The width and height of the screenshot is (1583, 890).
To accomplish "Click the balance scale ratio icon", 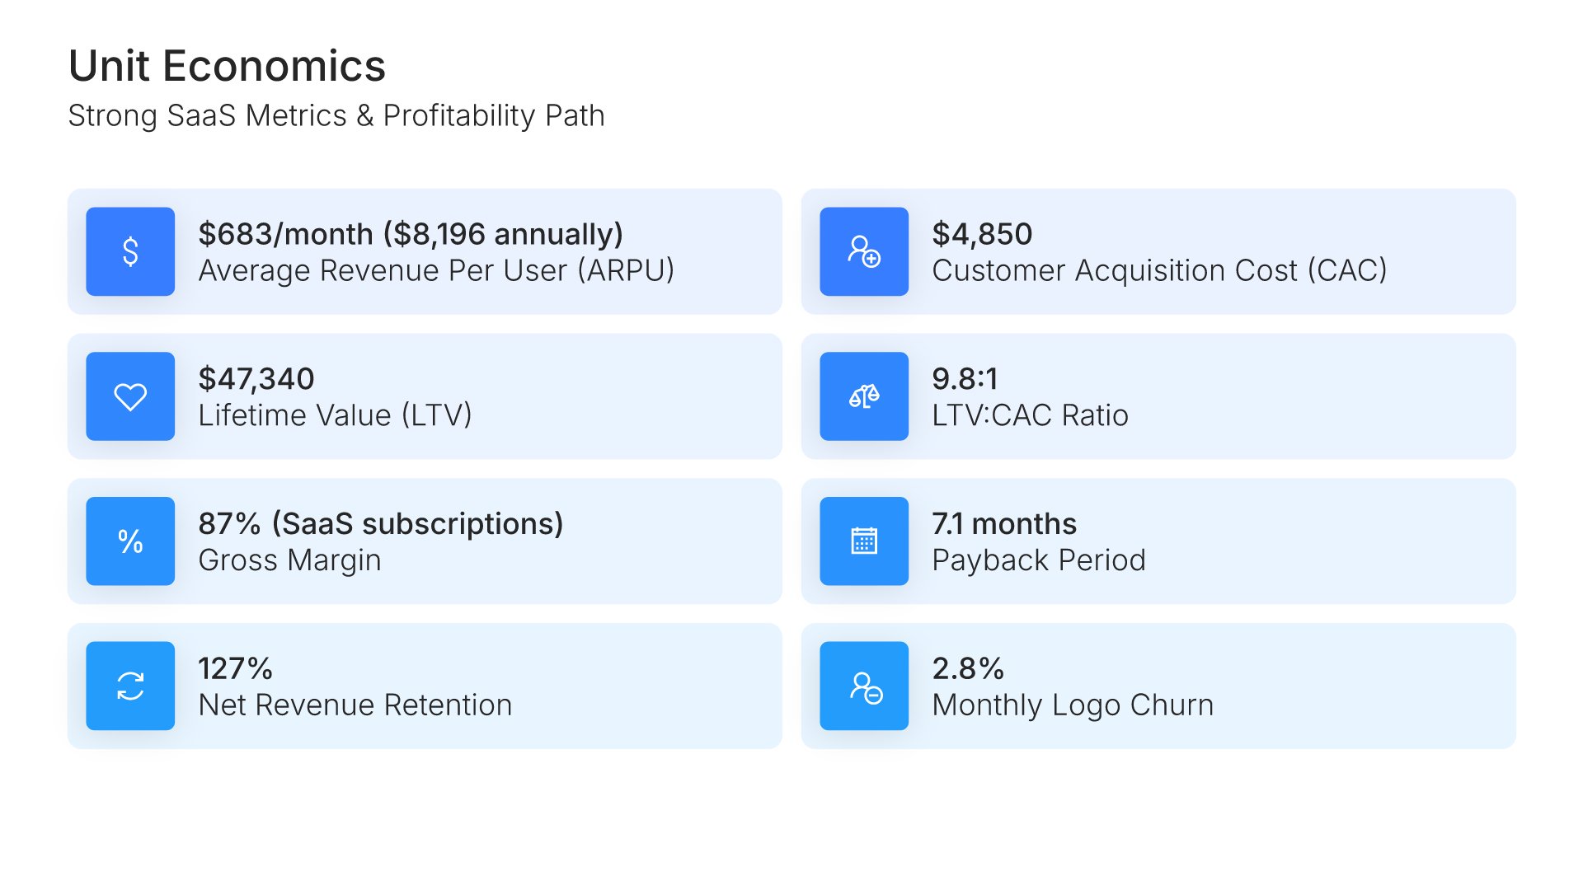I will [x=864, y=396].
